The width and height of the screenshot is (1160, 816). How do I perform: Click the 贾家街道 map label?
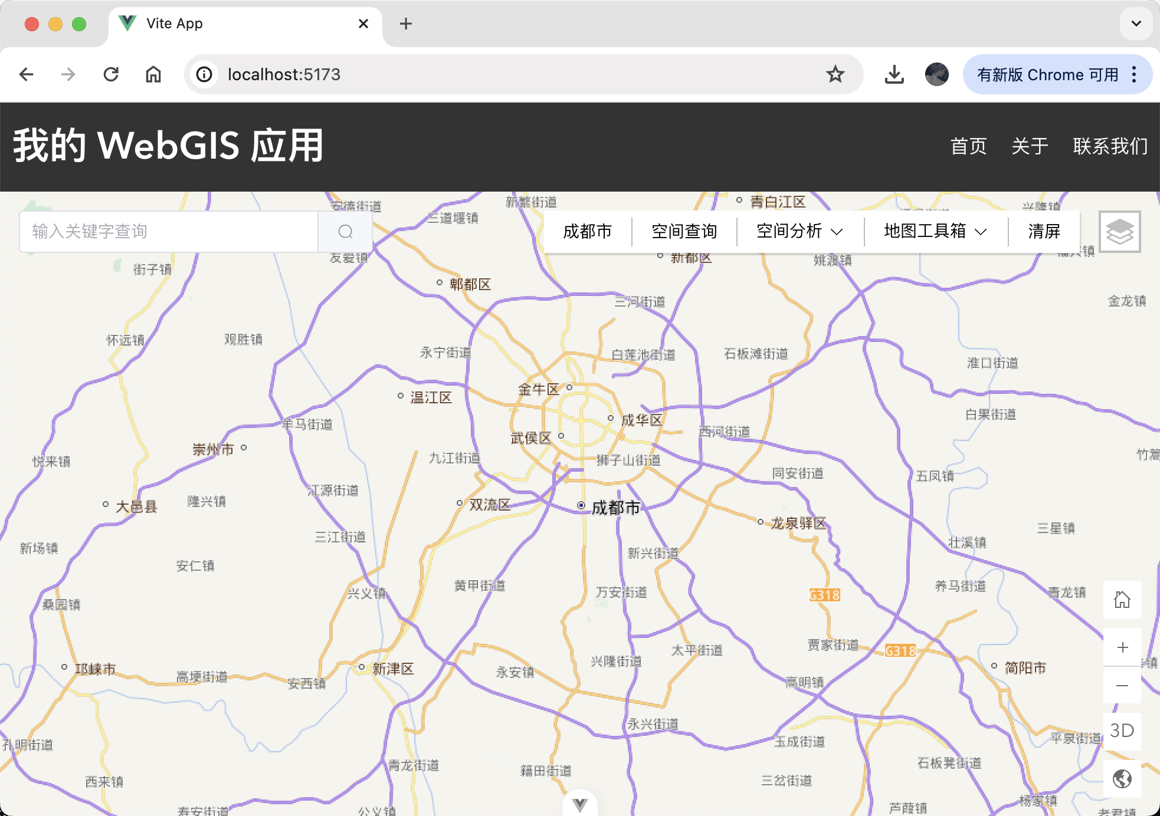pyautogui.click(x=833, y=645)
